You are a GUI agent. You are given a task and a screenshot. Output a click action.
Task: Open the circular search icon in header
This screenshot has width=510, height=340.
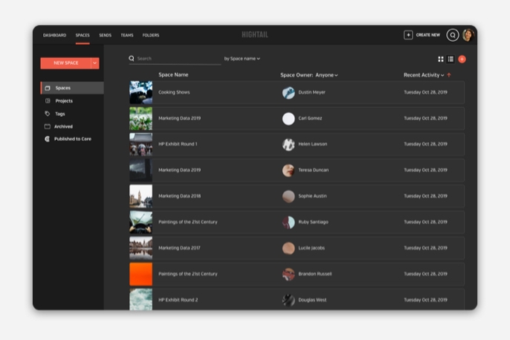tap(453, 35)
